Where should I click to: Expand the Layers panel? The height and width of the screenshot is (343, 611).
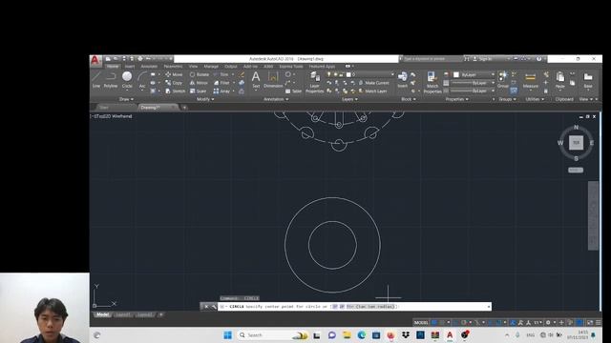coord(349,99)
